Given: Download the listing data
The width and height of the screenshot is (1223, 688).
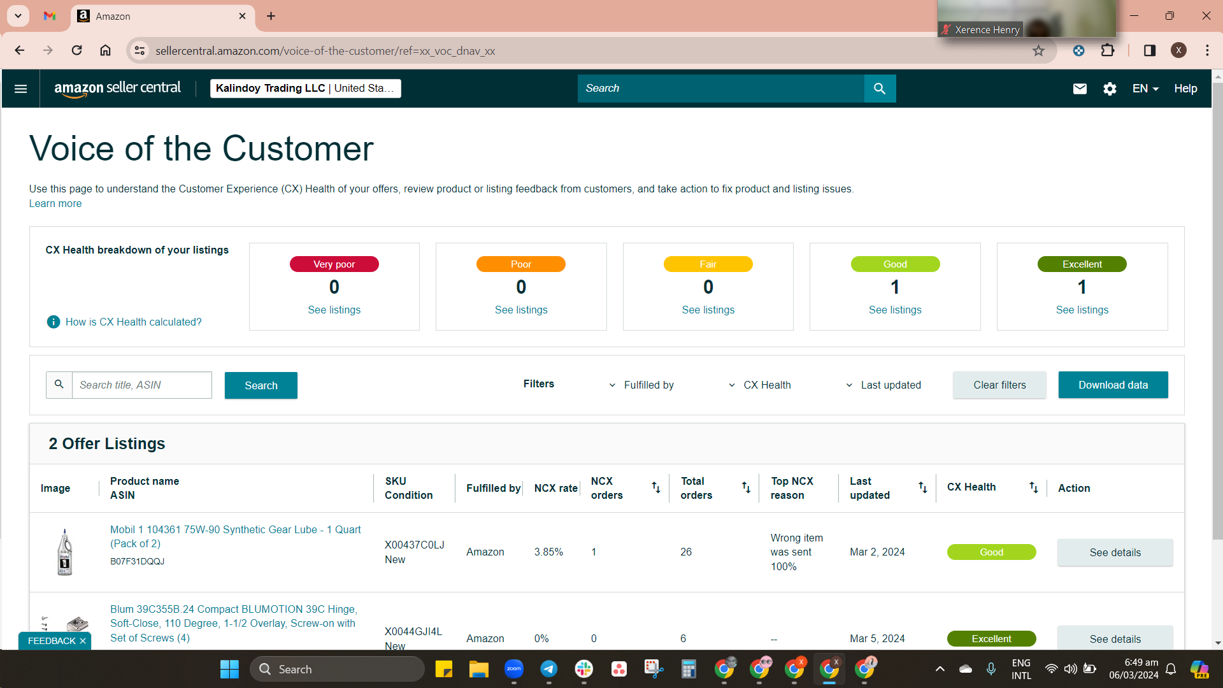Looking at the screenshot, I should 1113,385.
